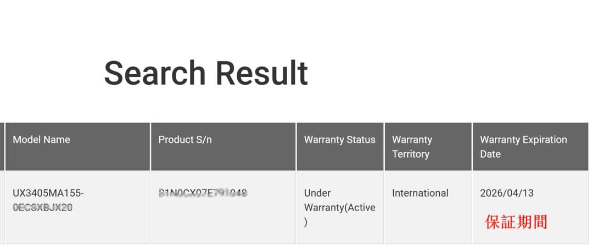Click the word "Result" in the heading

(x=261, y=73)
